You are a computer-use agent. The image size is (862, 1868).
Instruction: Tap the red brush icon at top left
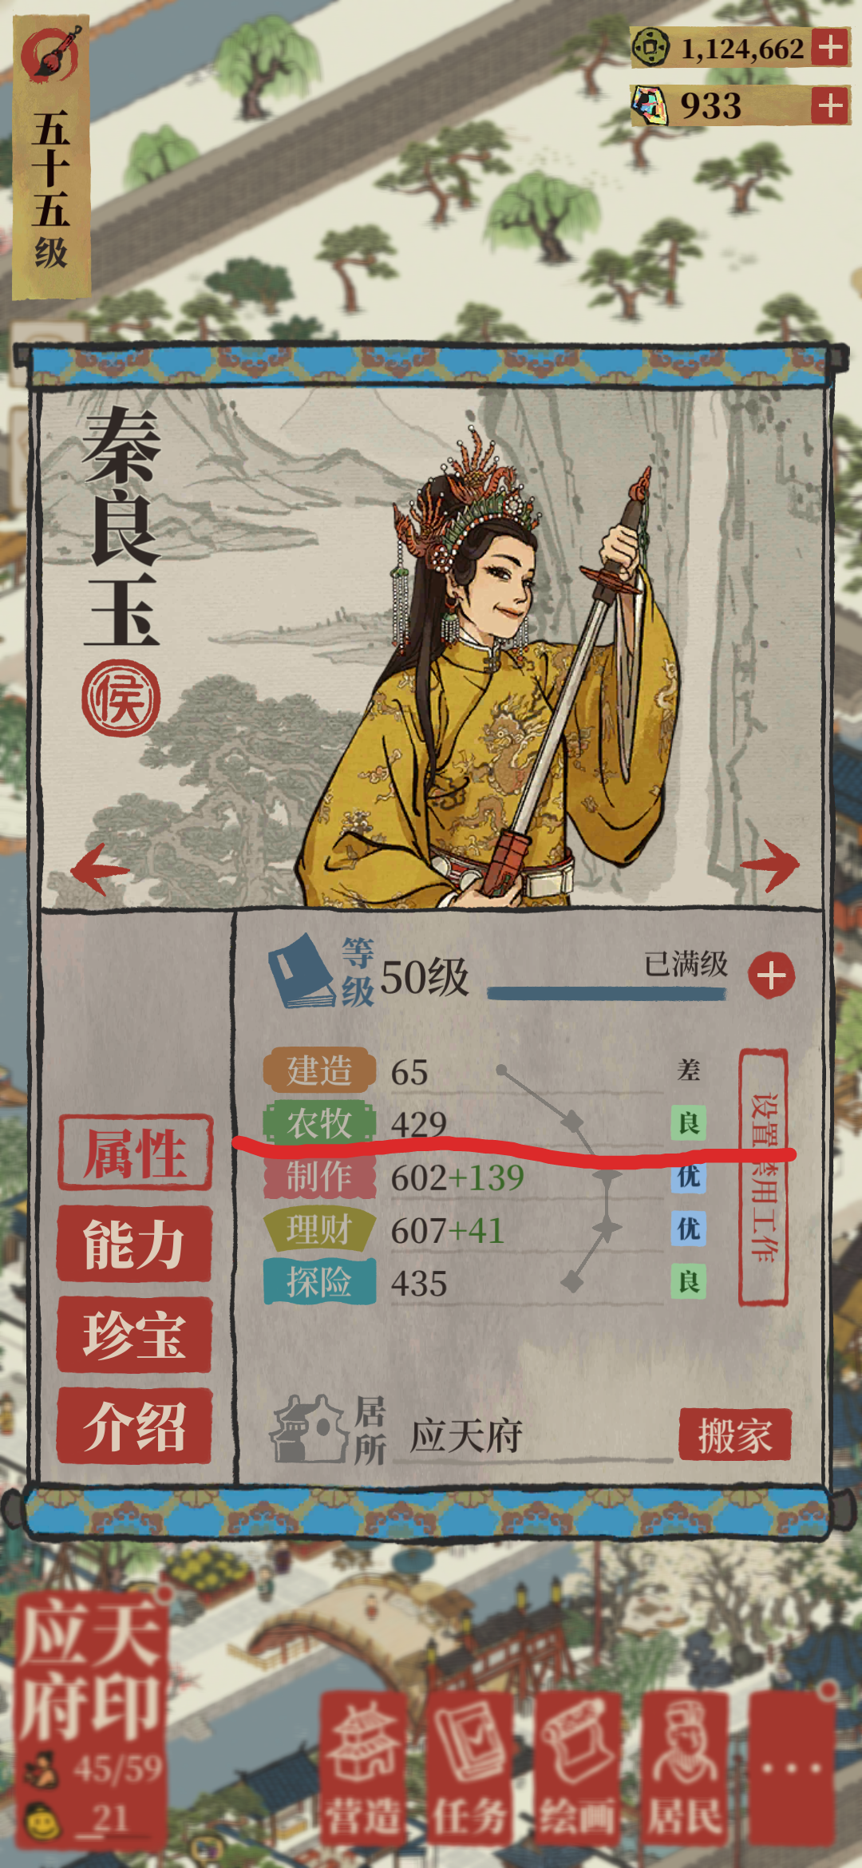pos(51,54)
